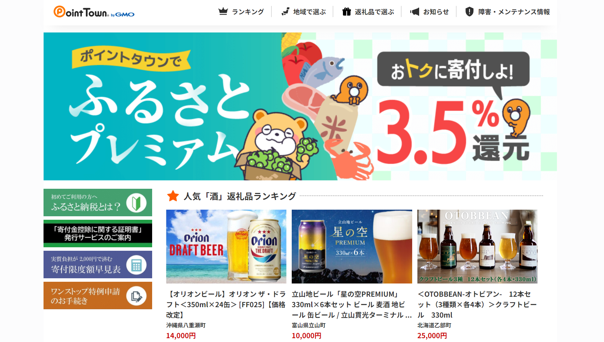Click the gift box icon for 返礼品で選ぶ

tap(346, 11)
